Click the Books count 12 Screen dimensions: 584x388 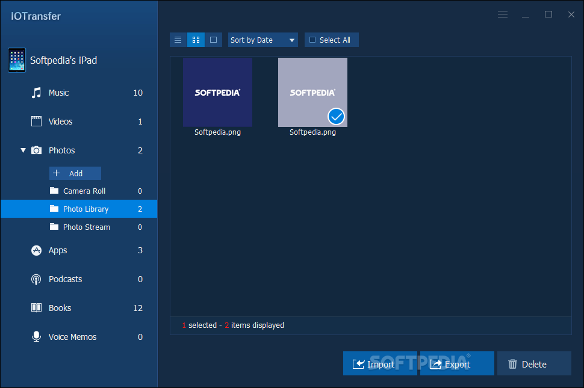coord(138,308)
